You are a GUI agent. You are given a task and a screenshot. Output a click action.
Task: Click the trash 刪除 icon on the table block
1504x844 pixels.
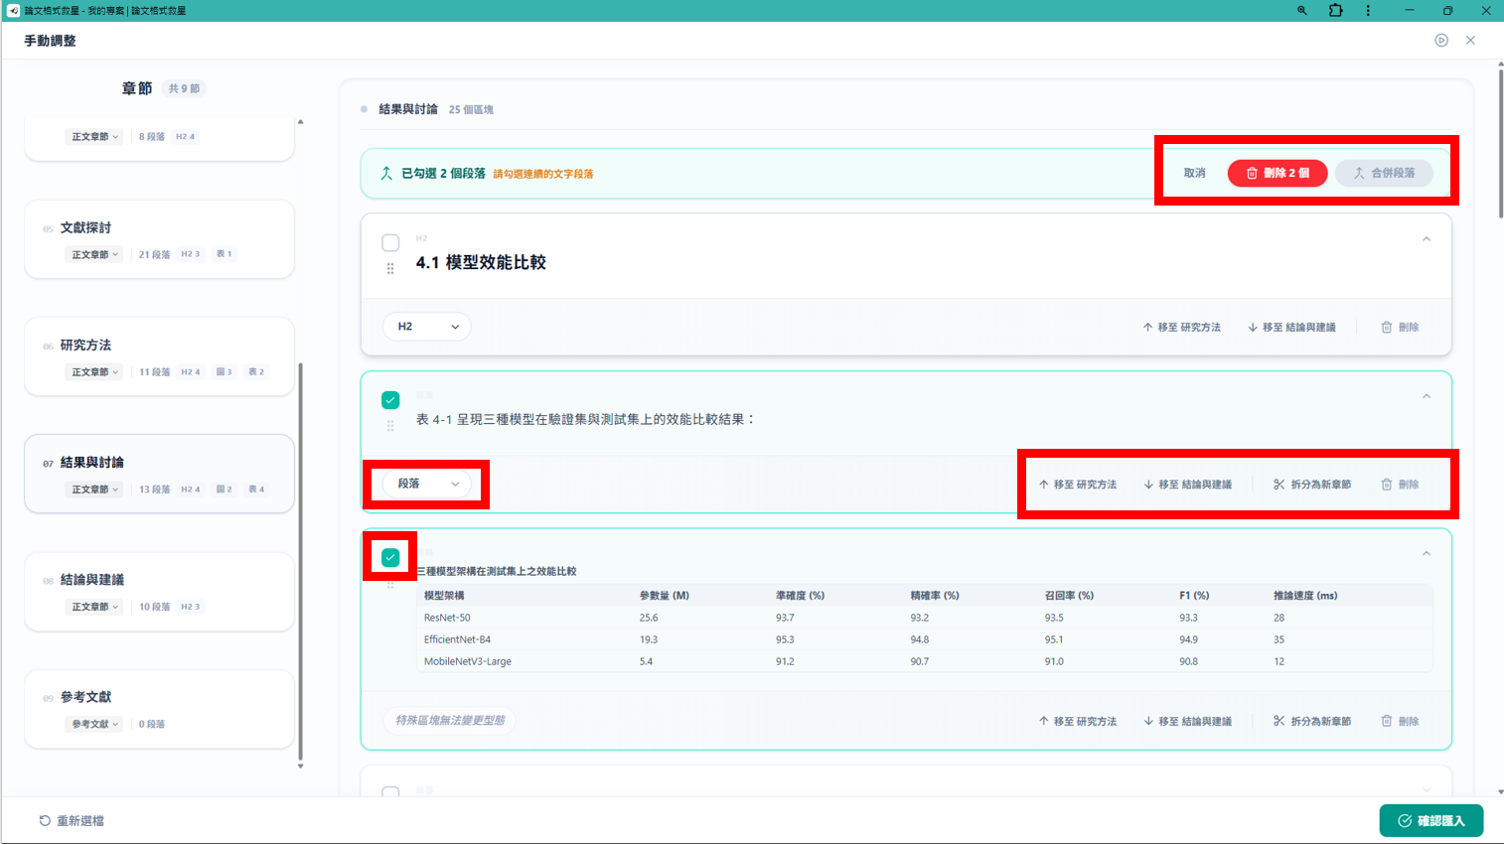tap(1387, 721)
